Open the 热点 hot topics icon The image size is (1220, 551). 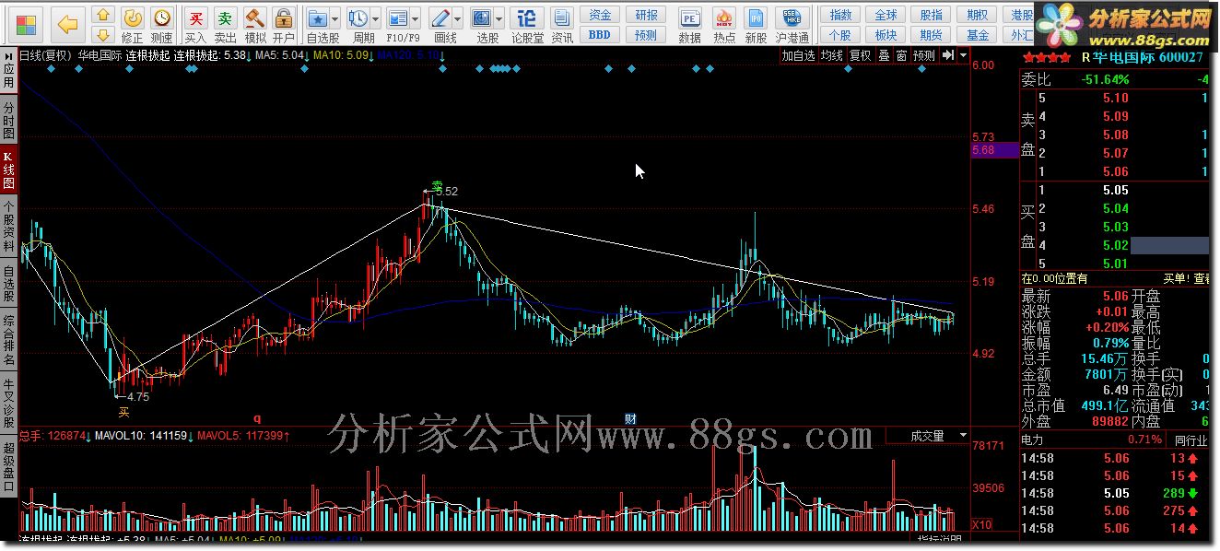[x=724, y=26]
